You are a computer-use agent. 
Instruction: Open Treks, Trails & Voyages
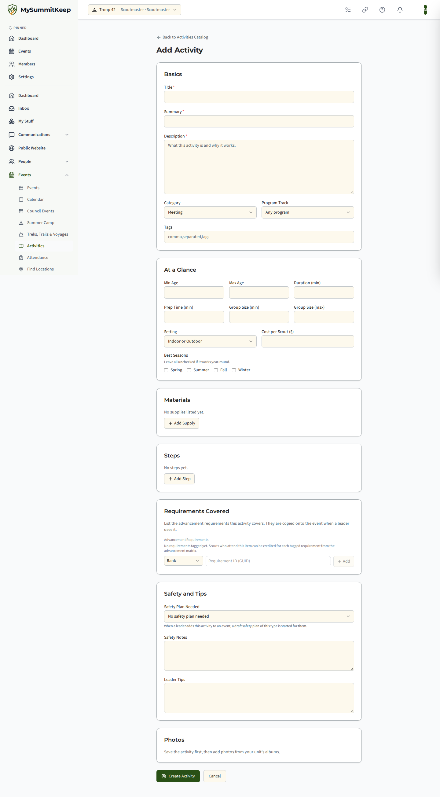point(44,234)
